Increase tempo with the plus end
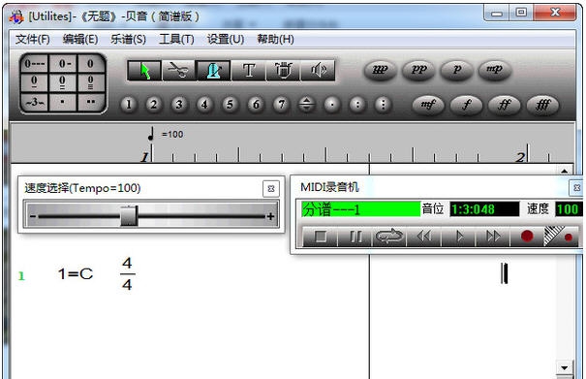 click(270, 216)
